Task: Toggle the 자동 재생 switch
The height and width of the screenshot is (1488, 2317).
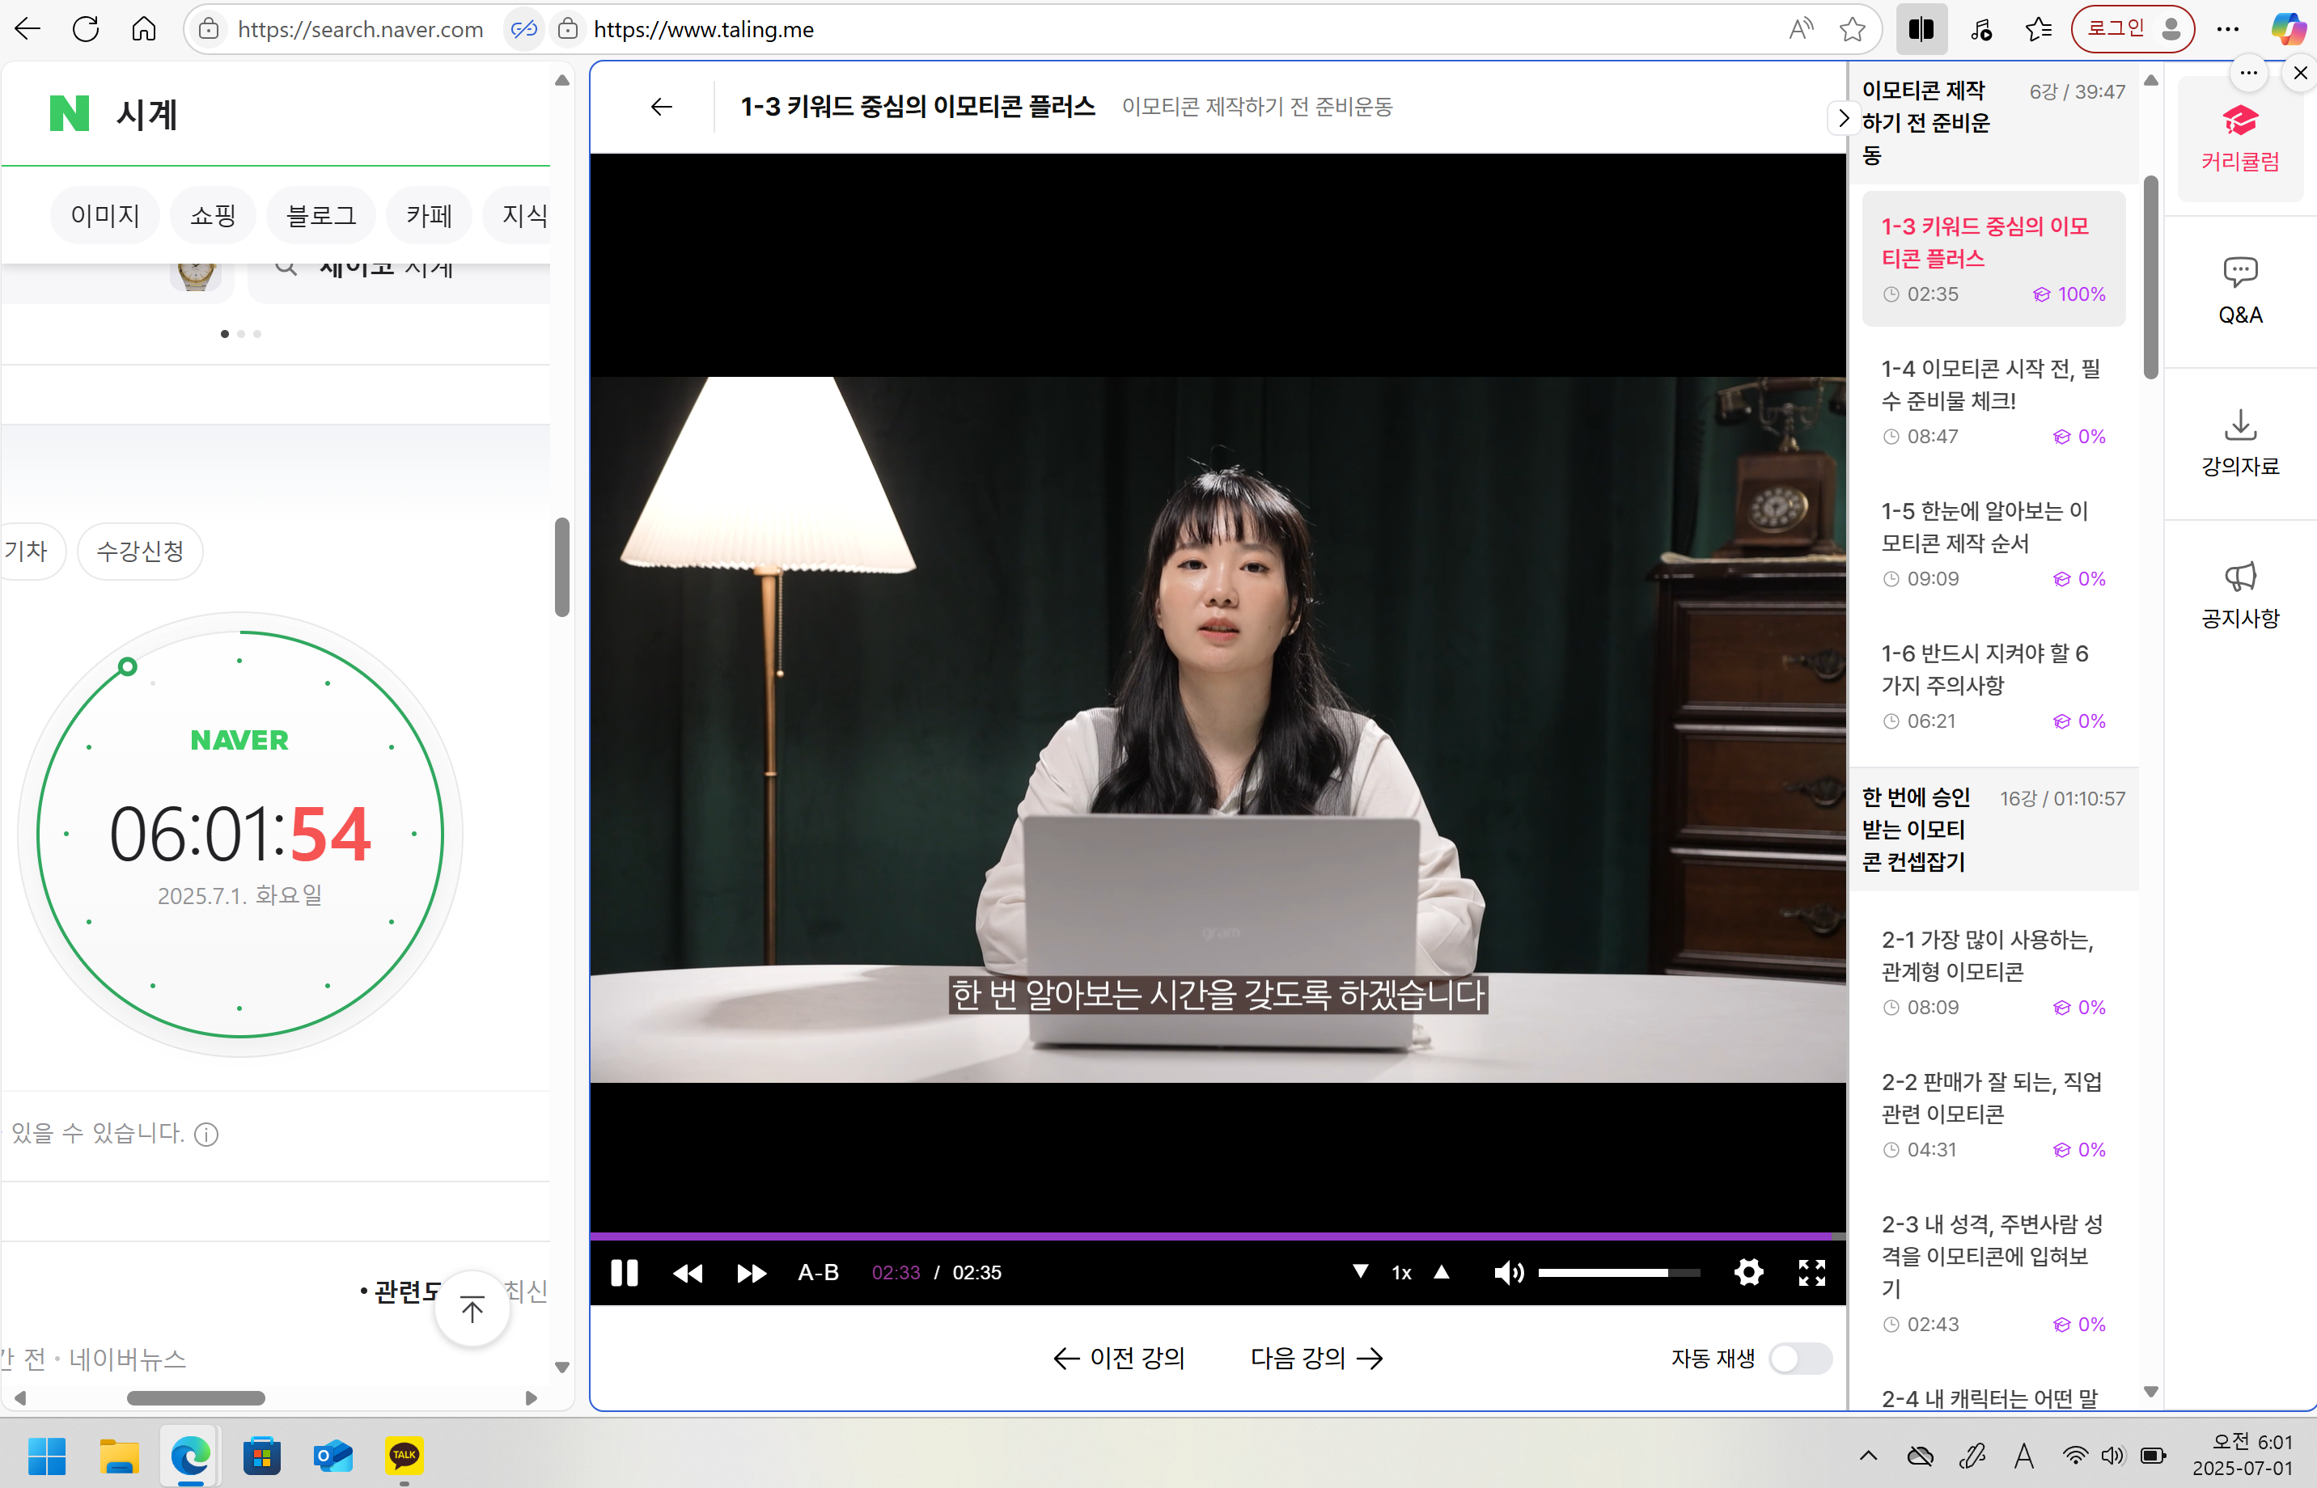Action: point(1800,1358)
